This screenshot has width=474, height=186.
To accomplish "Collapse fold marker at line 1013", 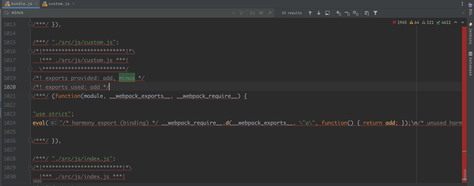I will pyautogui.click(x=30, y=24).
